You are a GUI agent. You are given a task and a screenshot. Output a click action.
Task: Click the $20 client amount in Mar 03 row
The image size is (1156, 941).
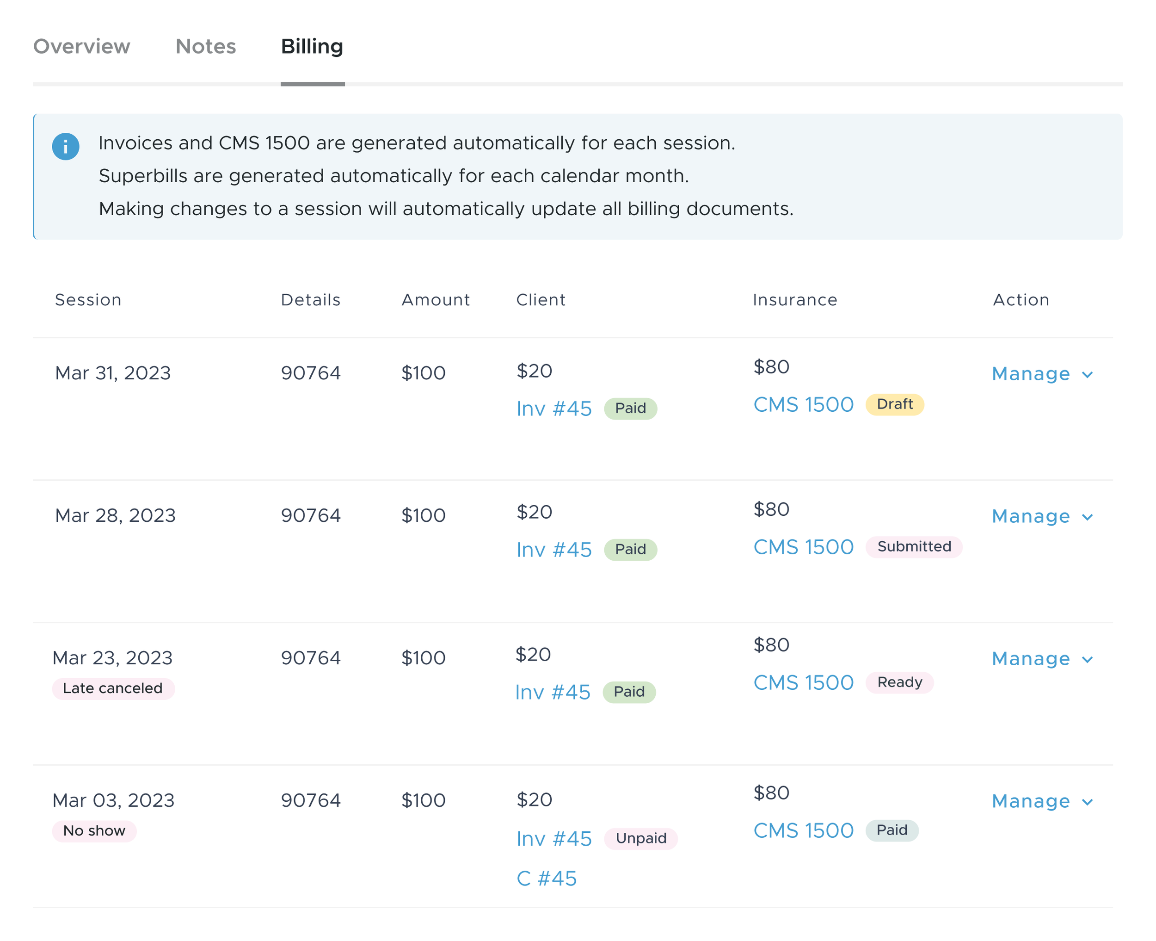pyautogui.click(x=534, y=800)
